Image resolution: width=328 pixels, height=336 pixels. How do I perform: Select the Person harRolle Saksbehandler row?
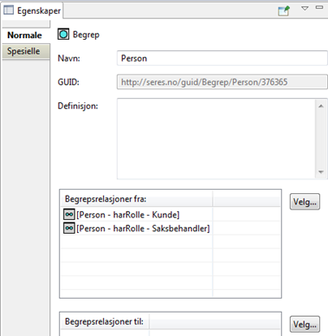137,229
